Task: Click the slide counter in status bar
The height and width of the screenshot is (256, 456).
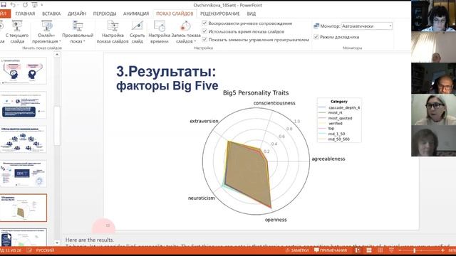Action: (11, 250)
